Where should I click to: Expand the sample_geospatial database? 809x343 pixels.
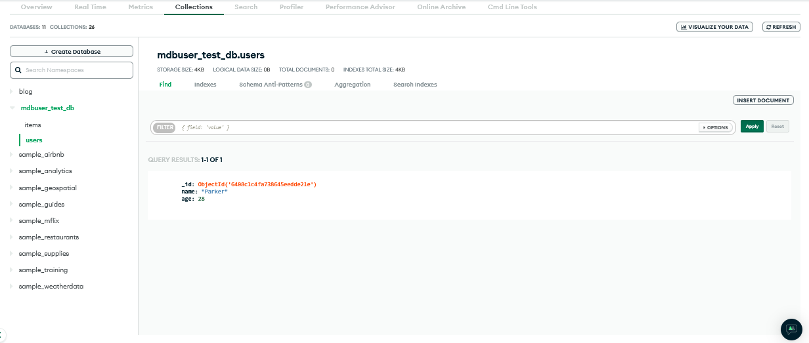click(11, 188)
